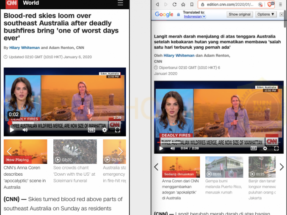Select the 'Sedang dimainkan' video thumbnail

(181, 167)
